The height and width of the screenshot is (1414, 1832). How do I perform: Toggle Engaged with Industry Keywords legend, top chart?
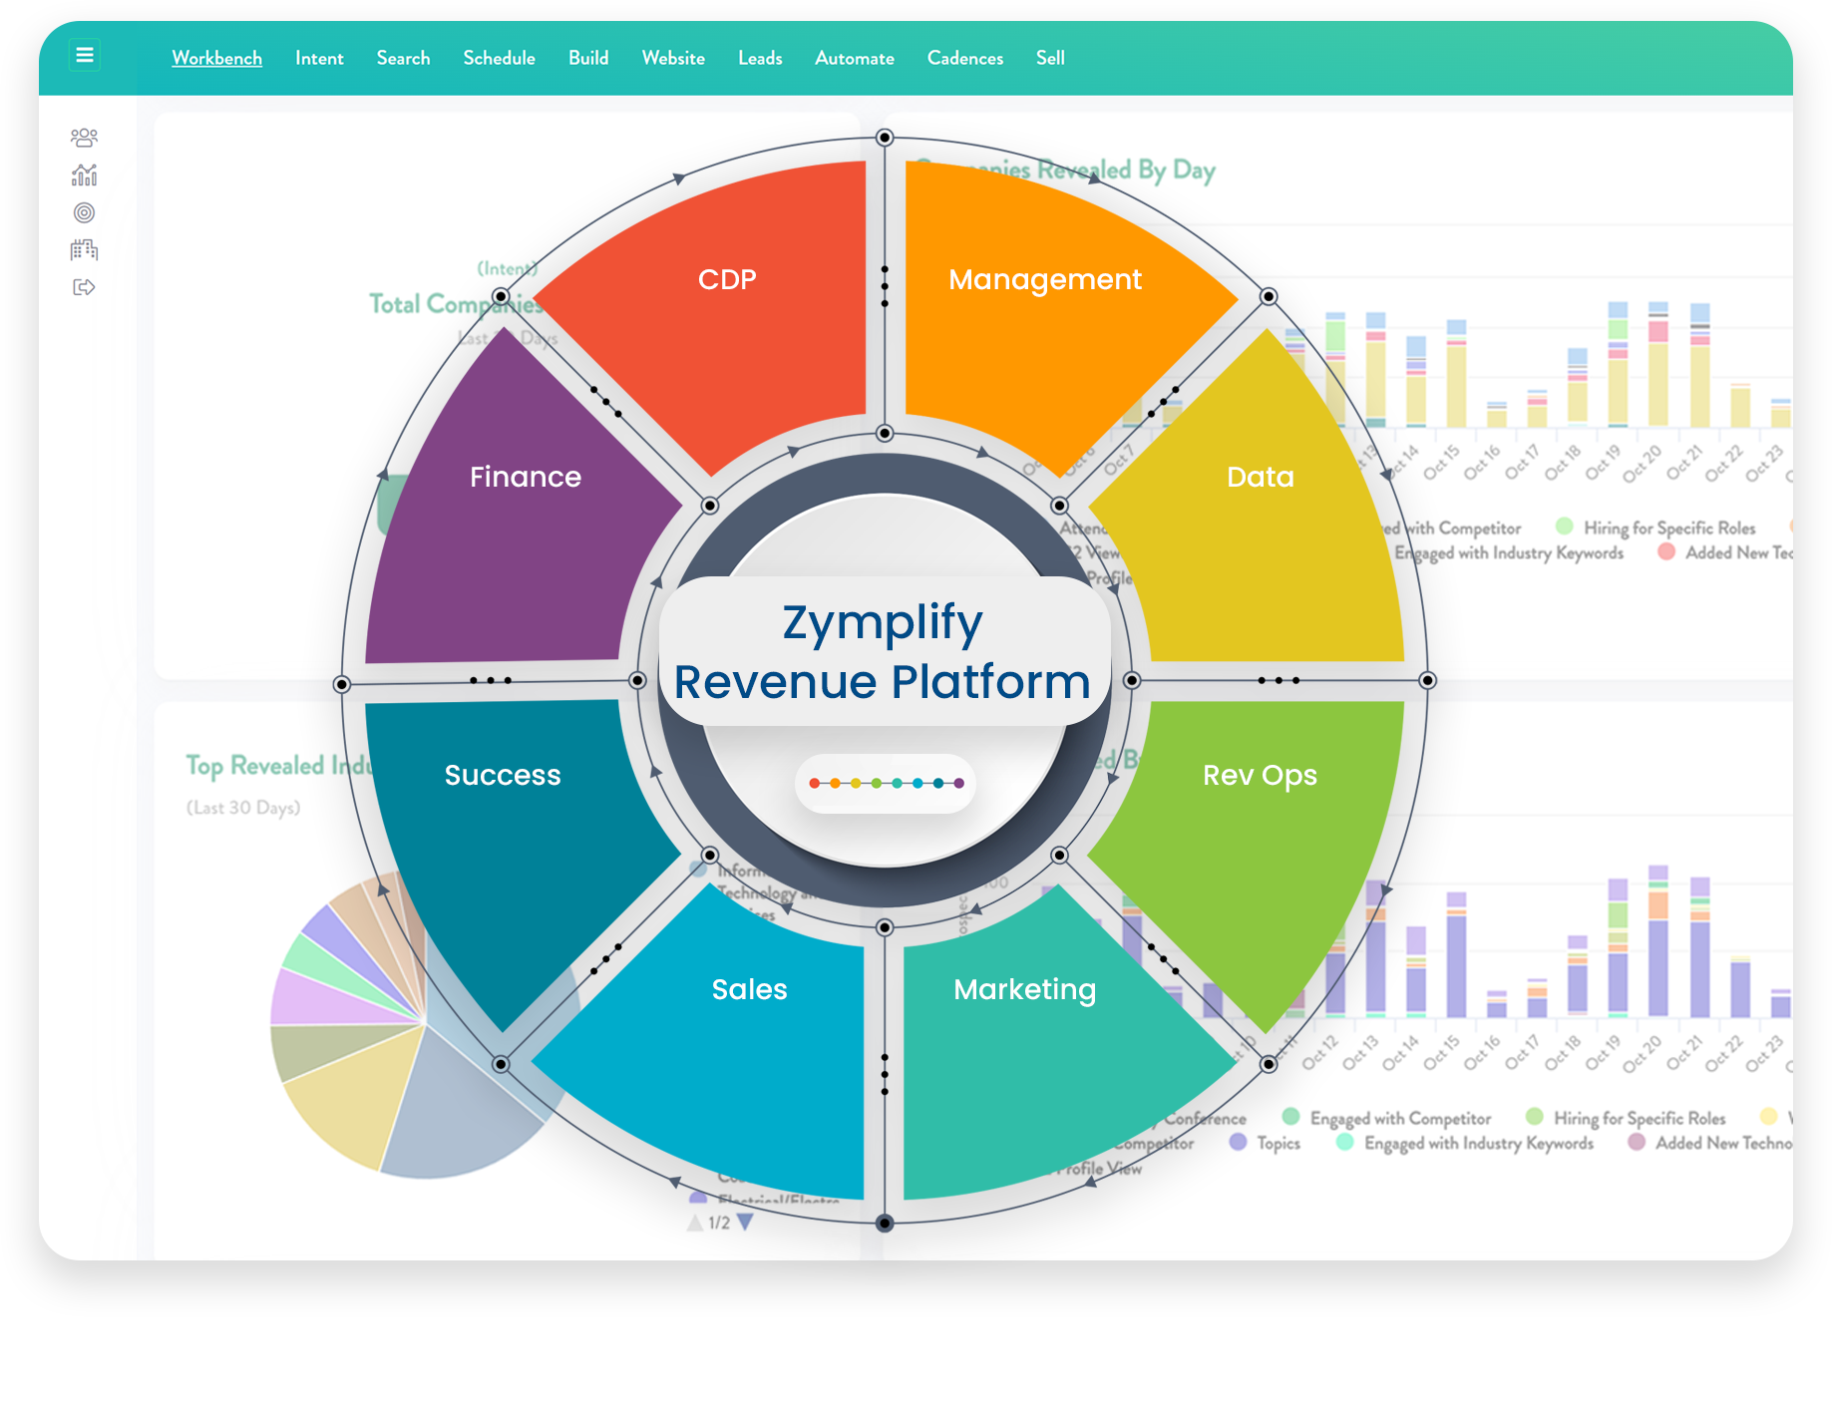pos(1508,552)
